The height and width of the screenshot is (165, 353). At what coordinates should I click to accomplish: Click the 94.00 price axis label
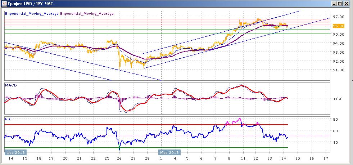tap(339, 43)
